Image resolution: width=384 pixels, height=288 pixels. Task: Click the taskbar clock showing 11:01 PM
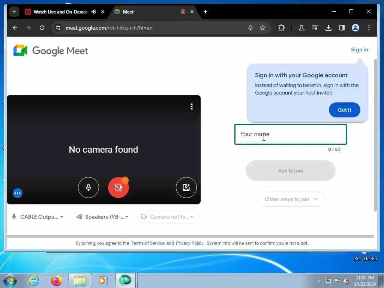[x=365, y=281]
